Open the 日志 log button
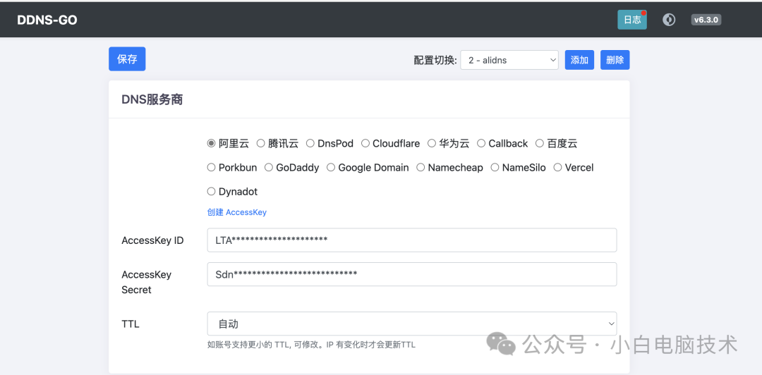The width and height of the screenshot is (762, 375). [631, 20]
